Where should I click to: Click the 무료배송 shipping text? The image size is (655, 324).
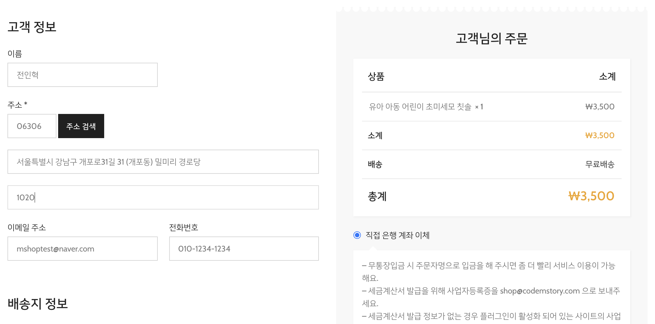600,164
